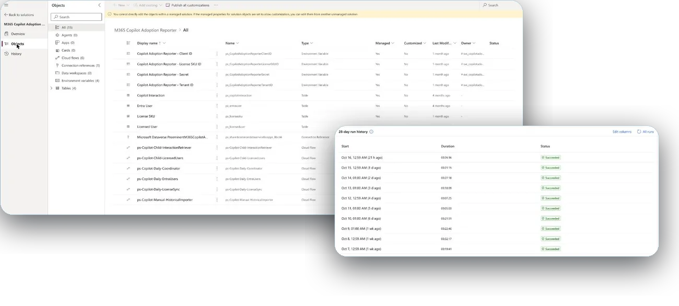Open more actions for Client ID row
The height and width of the screenshot is (306, 679).
tap(217, 54)
